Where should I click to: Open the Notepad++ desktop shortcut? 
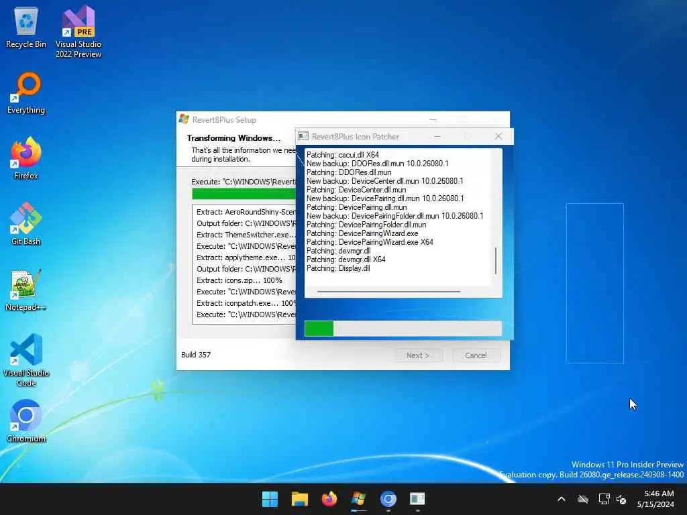point(26,290)
